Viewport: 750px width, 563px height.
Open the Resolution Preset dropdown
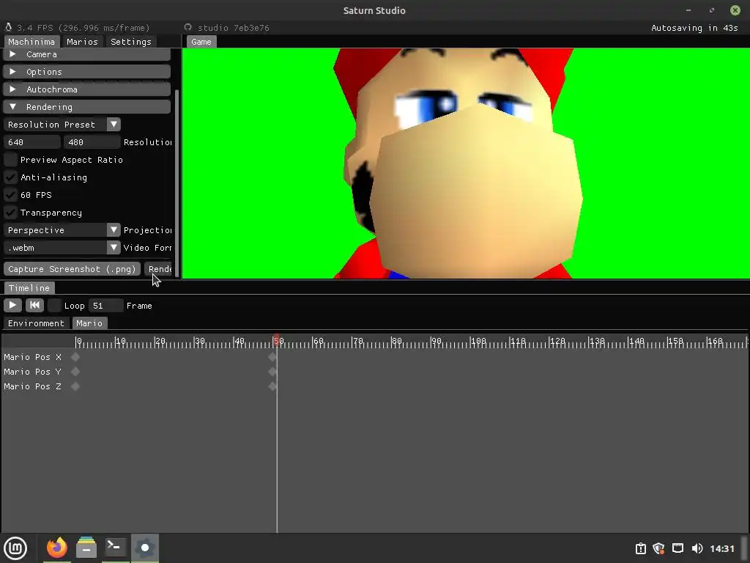click(62, 125)
